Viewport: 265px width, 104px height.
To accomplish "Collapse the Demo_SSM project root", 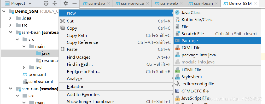I will point(4,11).
